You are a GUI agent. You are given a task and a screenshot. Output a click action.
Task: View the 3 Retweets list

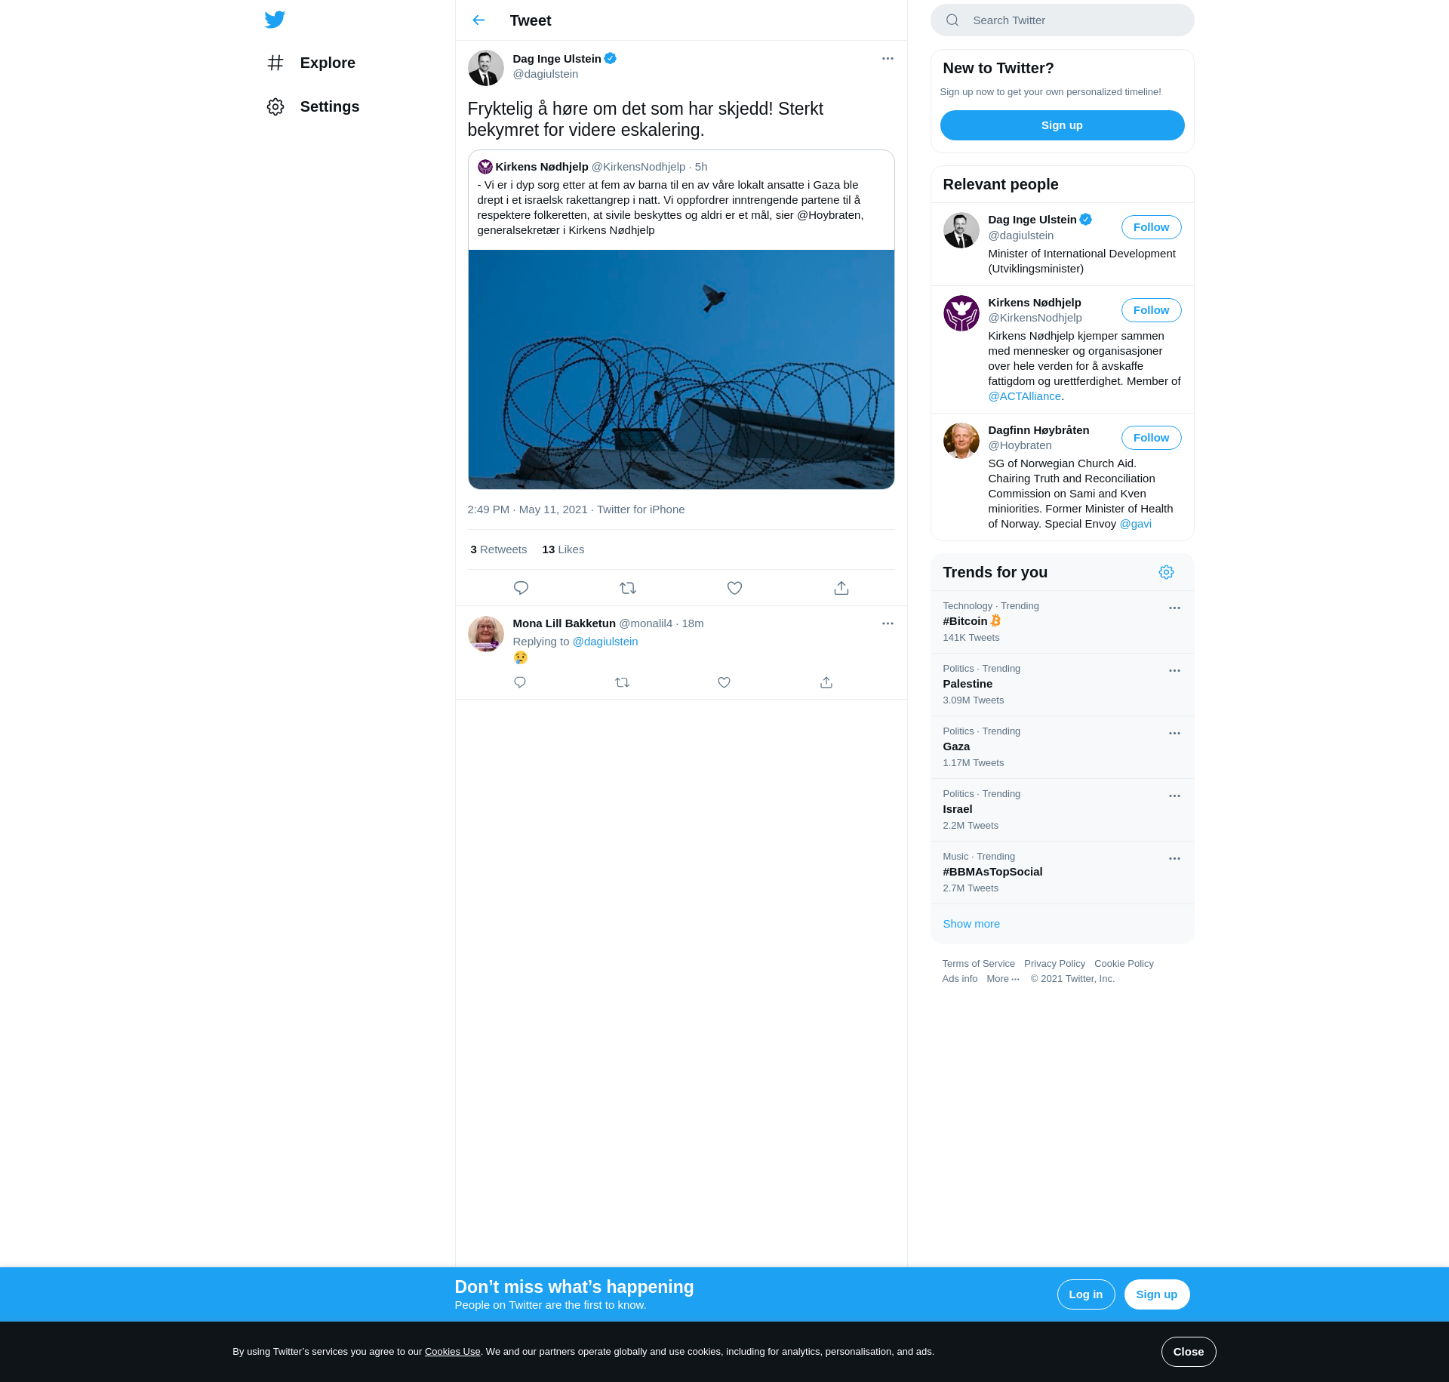tap(498, 549)
